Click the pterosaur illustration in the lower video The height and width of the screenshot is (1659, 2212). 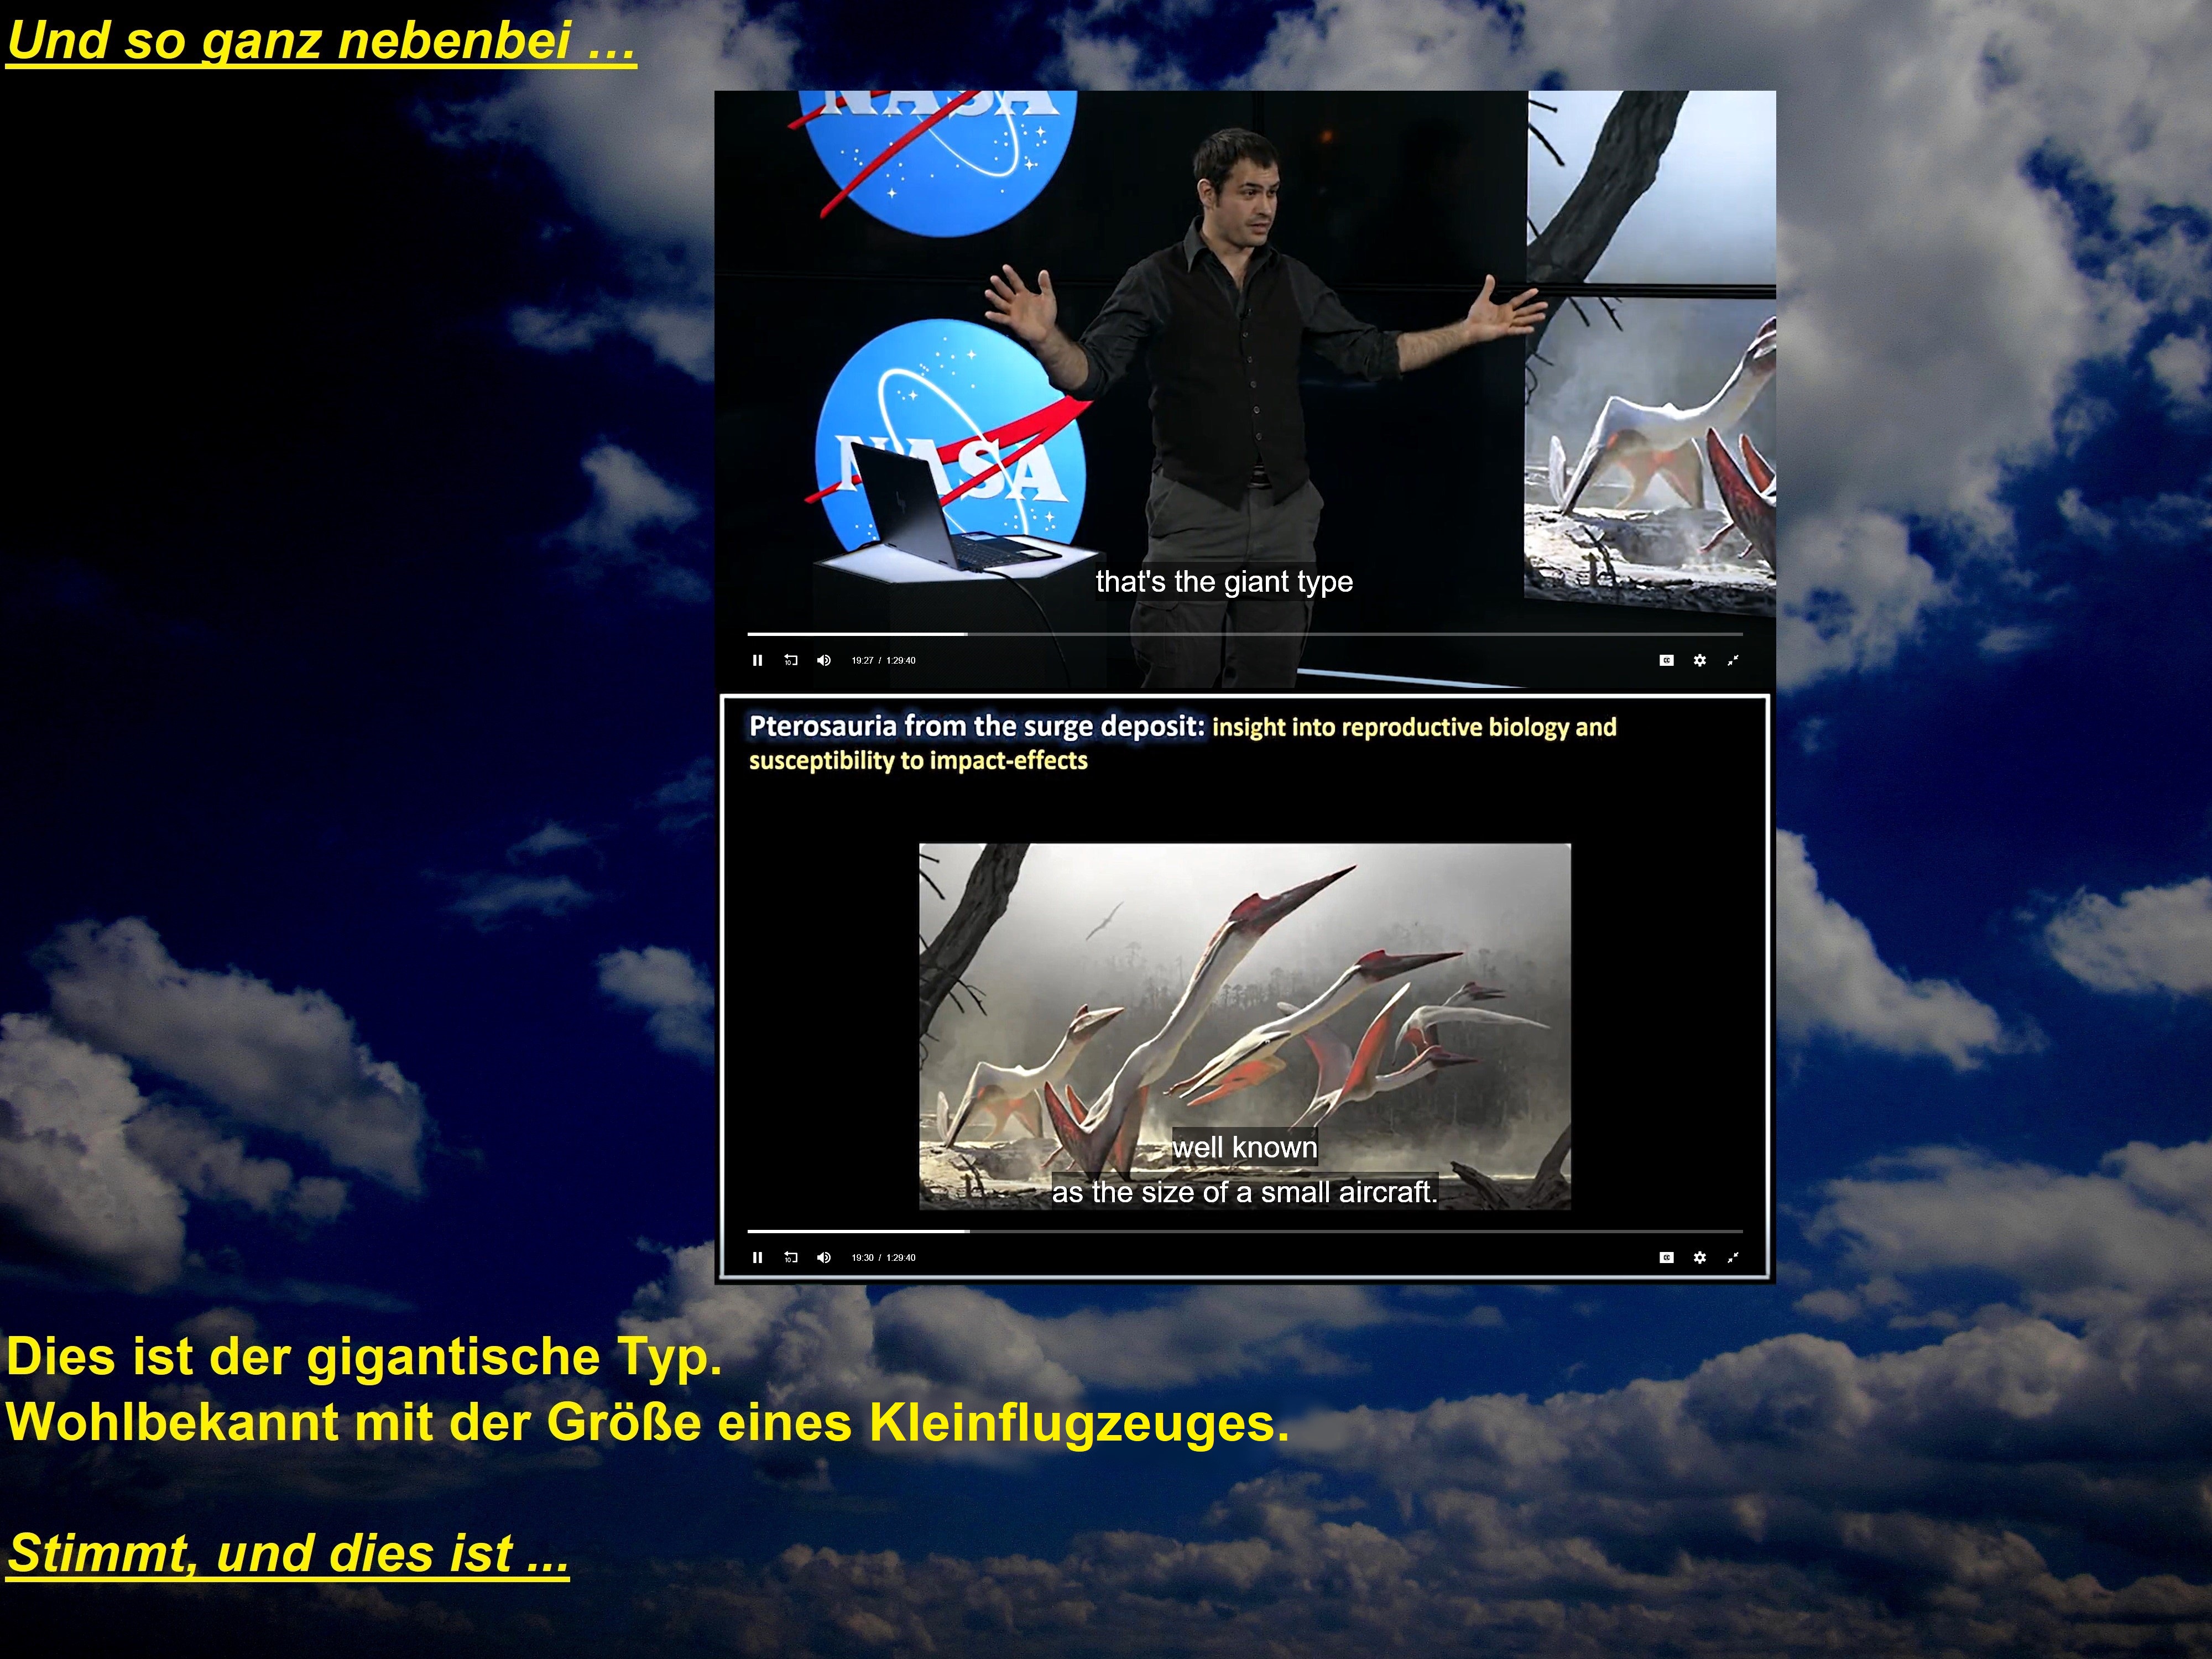click(1245, 1027)
